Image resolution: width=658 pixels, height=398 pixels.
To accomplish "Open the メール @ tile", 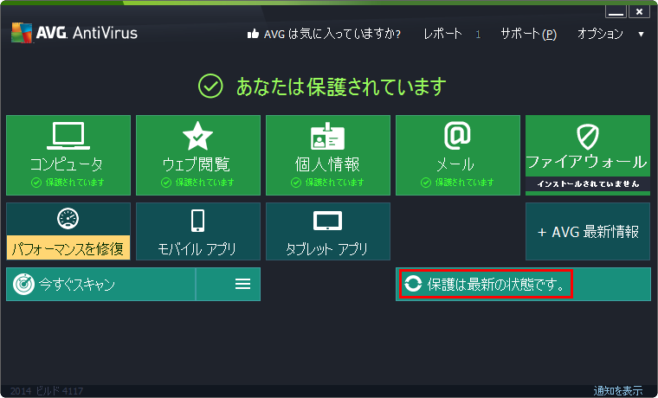I will pos(458,155).
